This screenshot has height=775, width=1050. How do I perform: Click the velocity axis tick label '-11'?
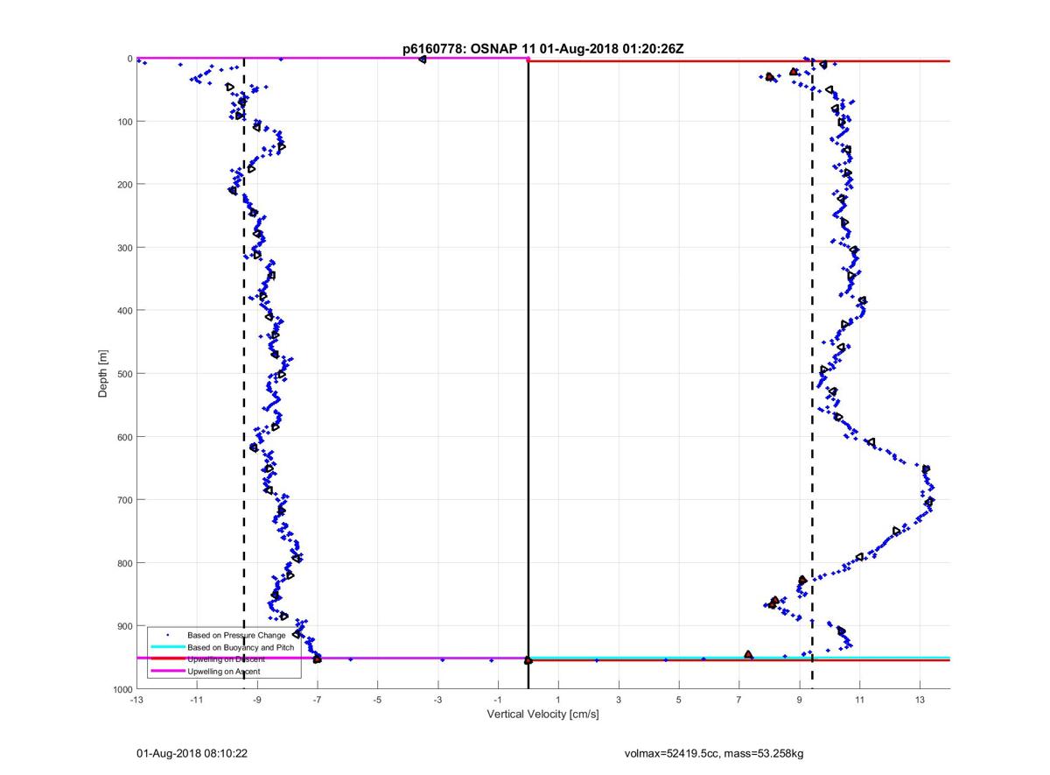tap(196, 700)
